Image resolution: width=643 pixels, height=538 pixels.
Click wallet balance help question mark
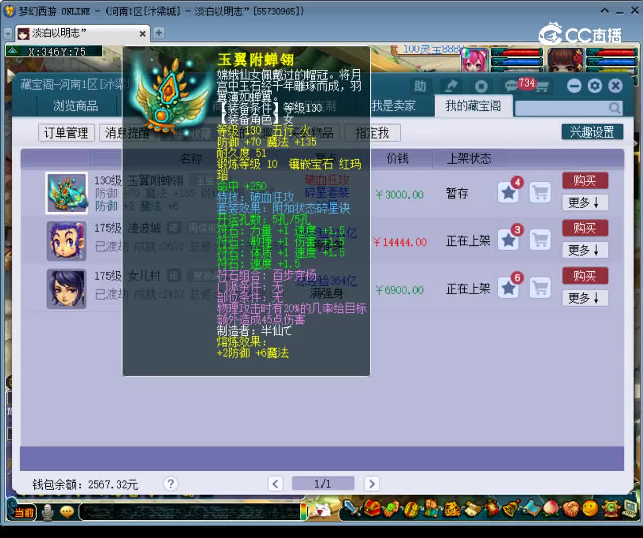(170, 483)
